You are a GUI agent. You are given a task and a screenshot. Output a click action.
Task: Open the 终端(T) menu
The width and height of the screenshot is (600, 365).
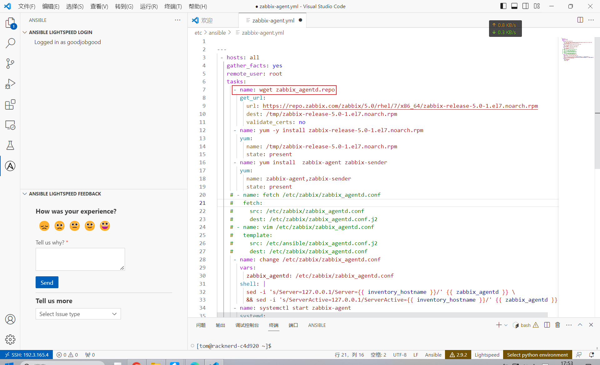coord(173,6)
